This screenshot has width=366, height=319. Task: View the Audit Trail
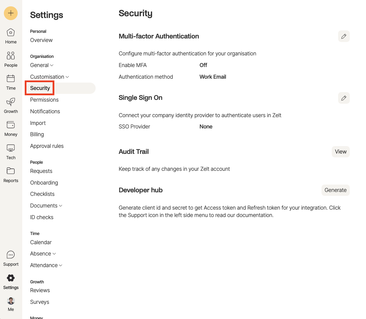[341, 152]
